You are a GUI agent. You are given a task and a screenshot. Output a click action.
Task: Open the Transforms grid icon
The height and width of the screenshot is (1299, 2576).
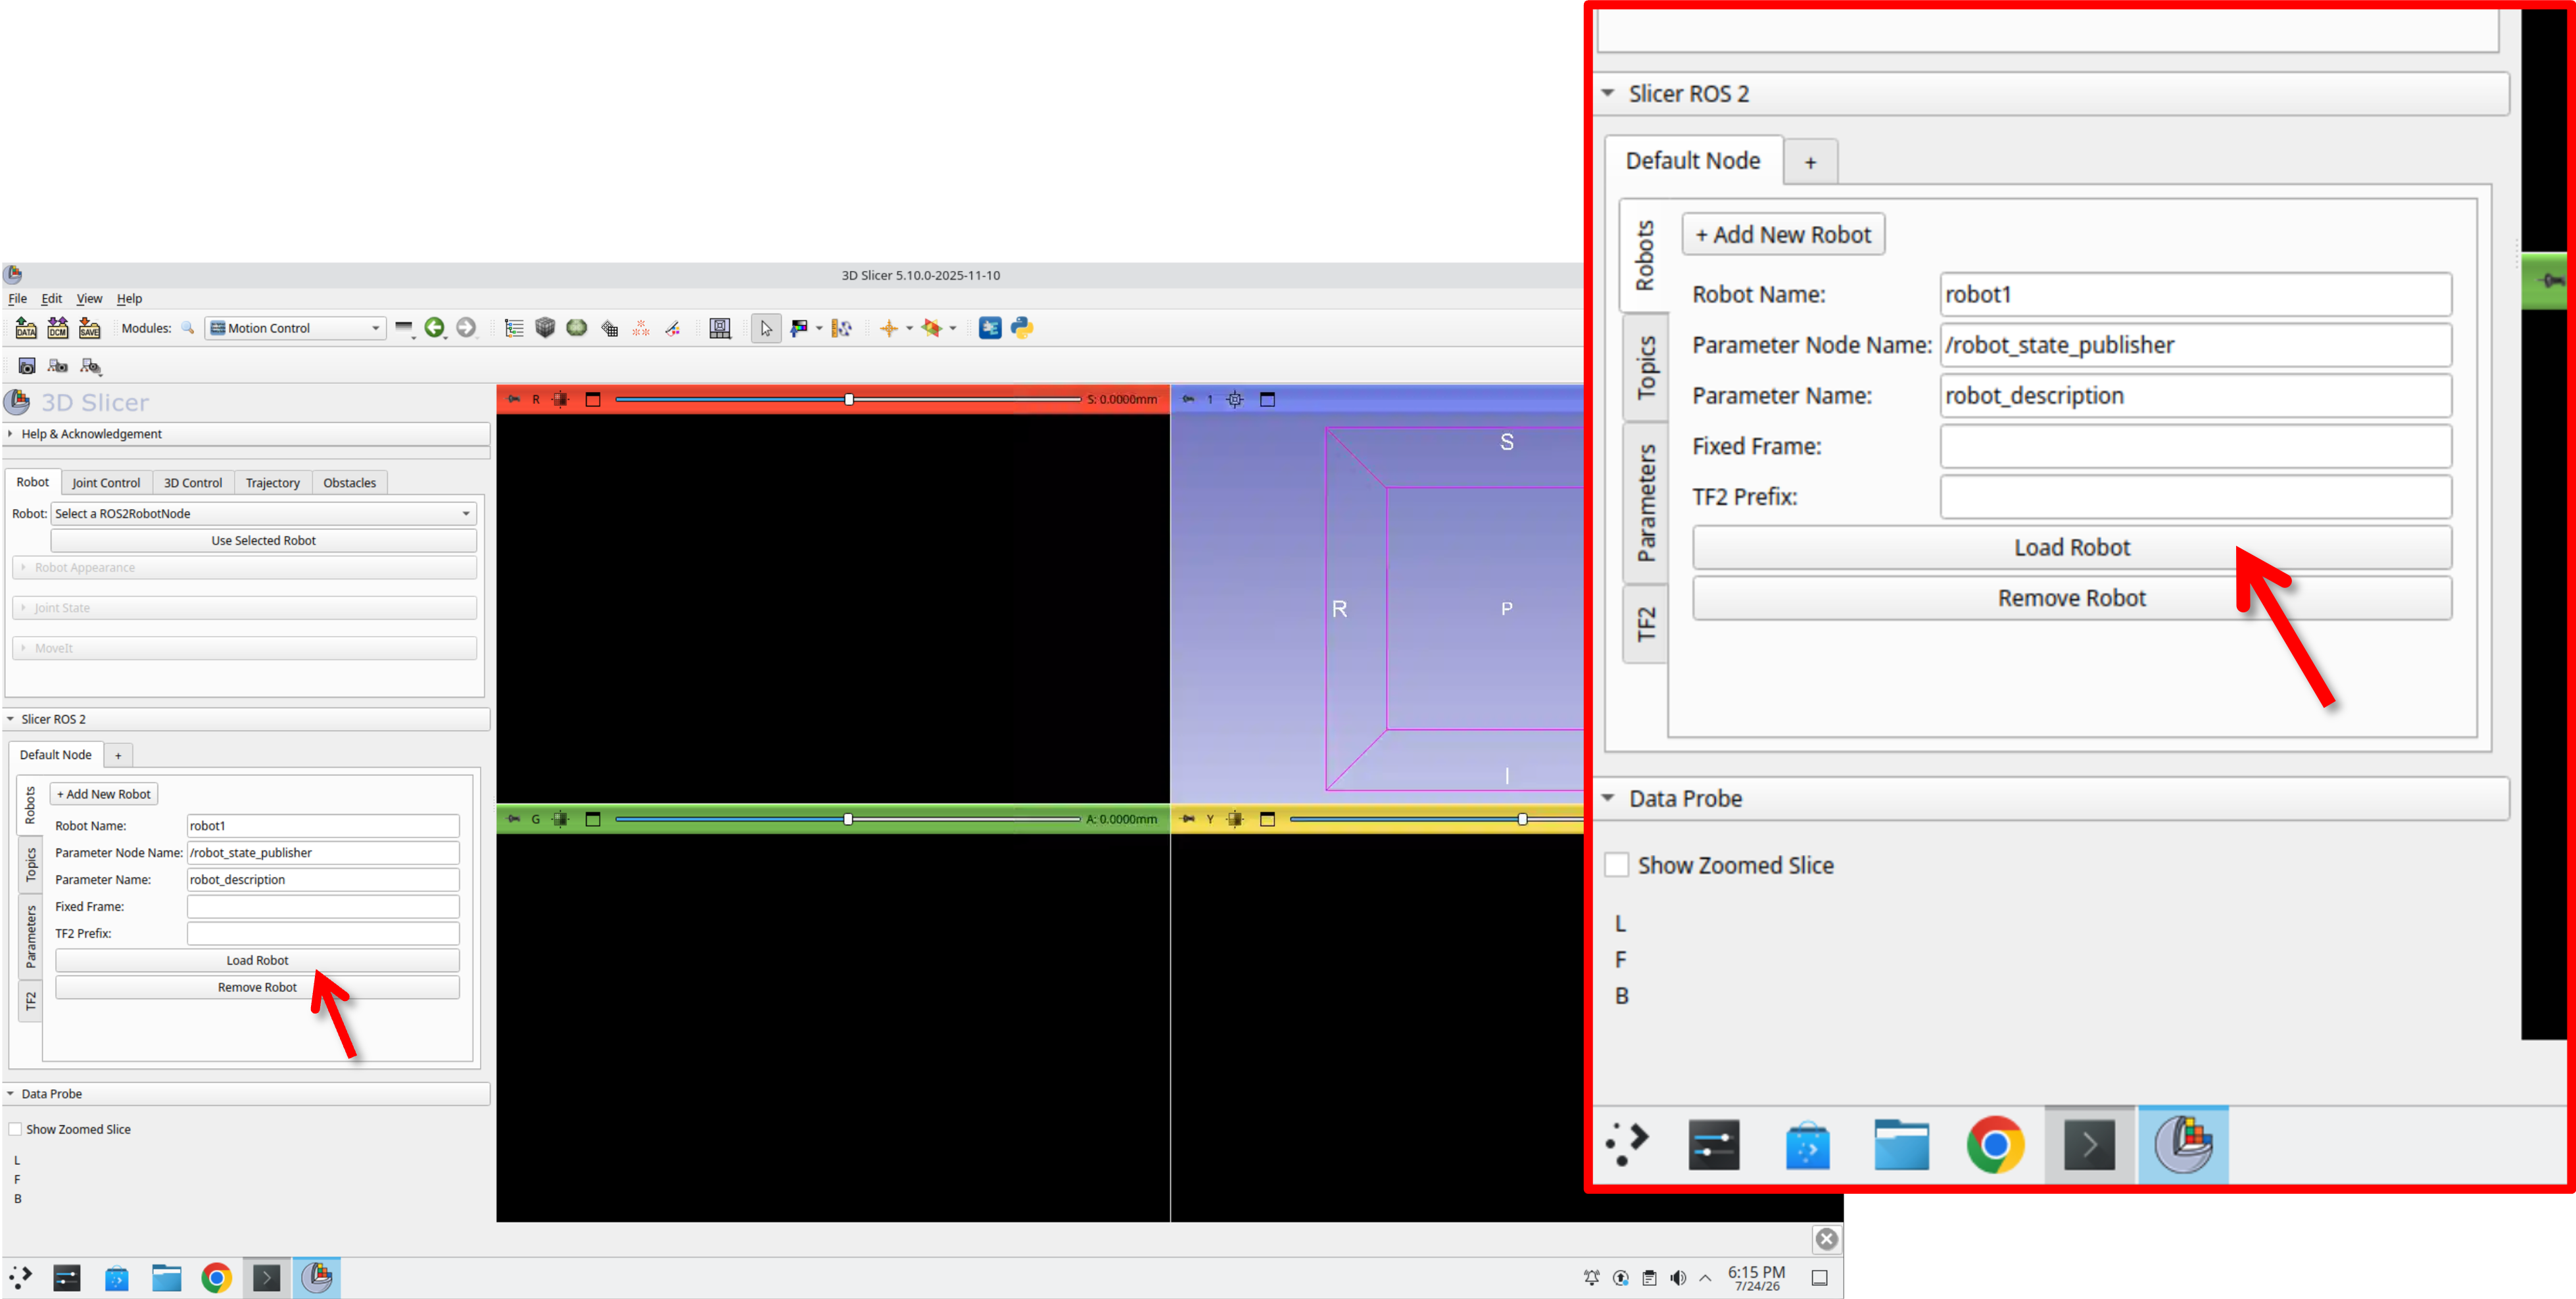[x=609, y=328]
